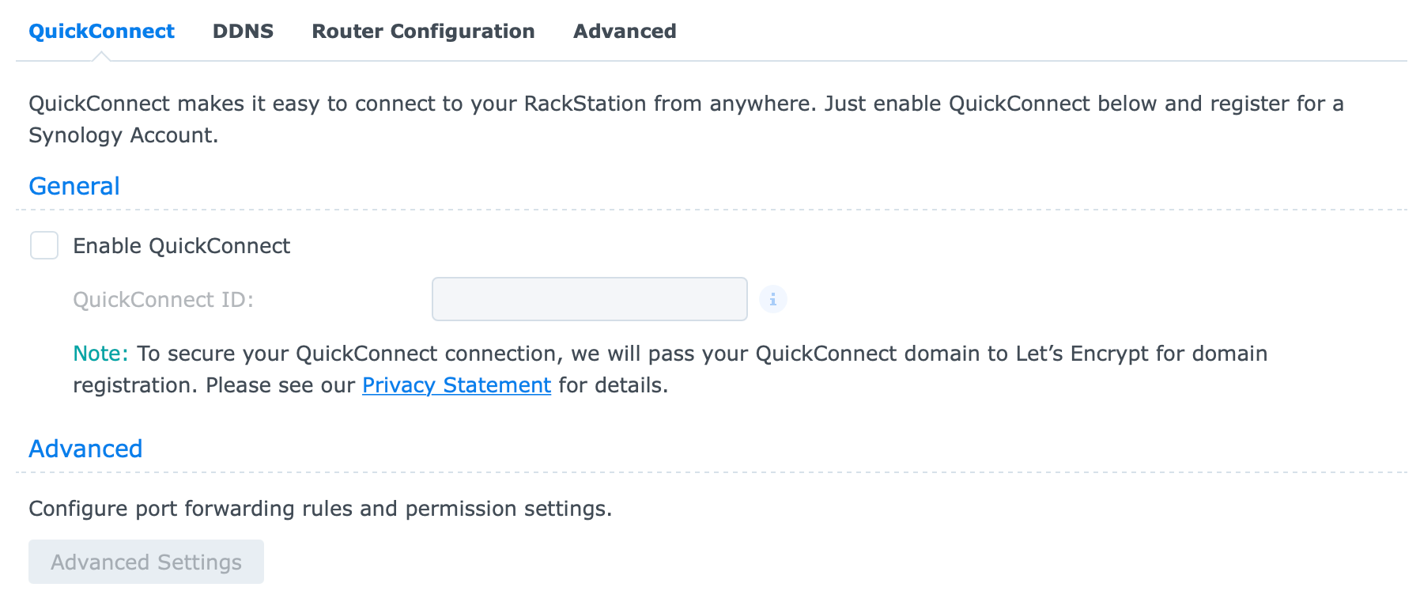Click the General section heading
The image size is (1420, 606).
tap(74, 186)
